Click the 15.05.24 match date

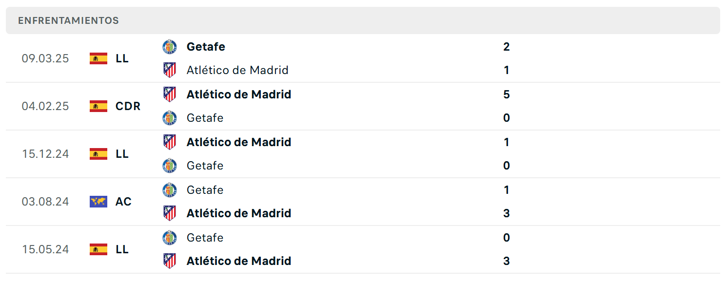coord(45,249)
